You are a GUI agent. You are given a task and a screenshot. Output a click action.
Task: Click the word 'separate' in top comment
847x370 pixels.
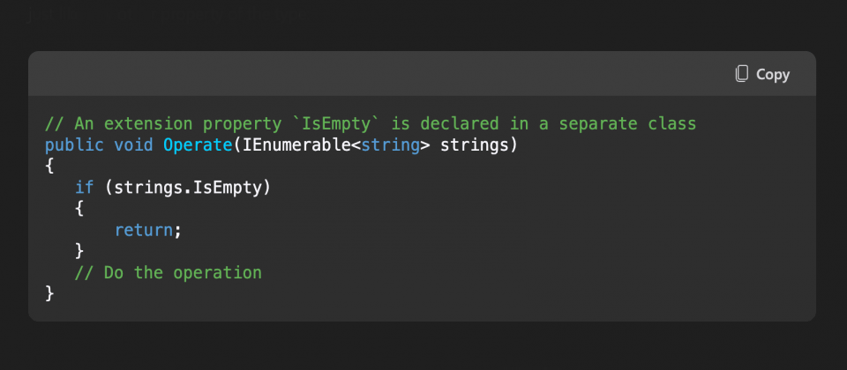(x=598, y=124)
